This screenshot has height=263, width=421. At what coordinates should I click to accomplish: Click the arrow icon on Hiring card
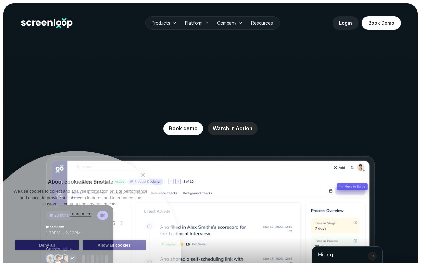tap(372, 256)
